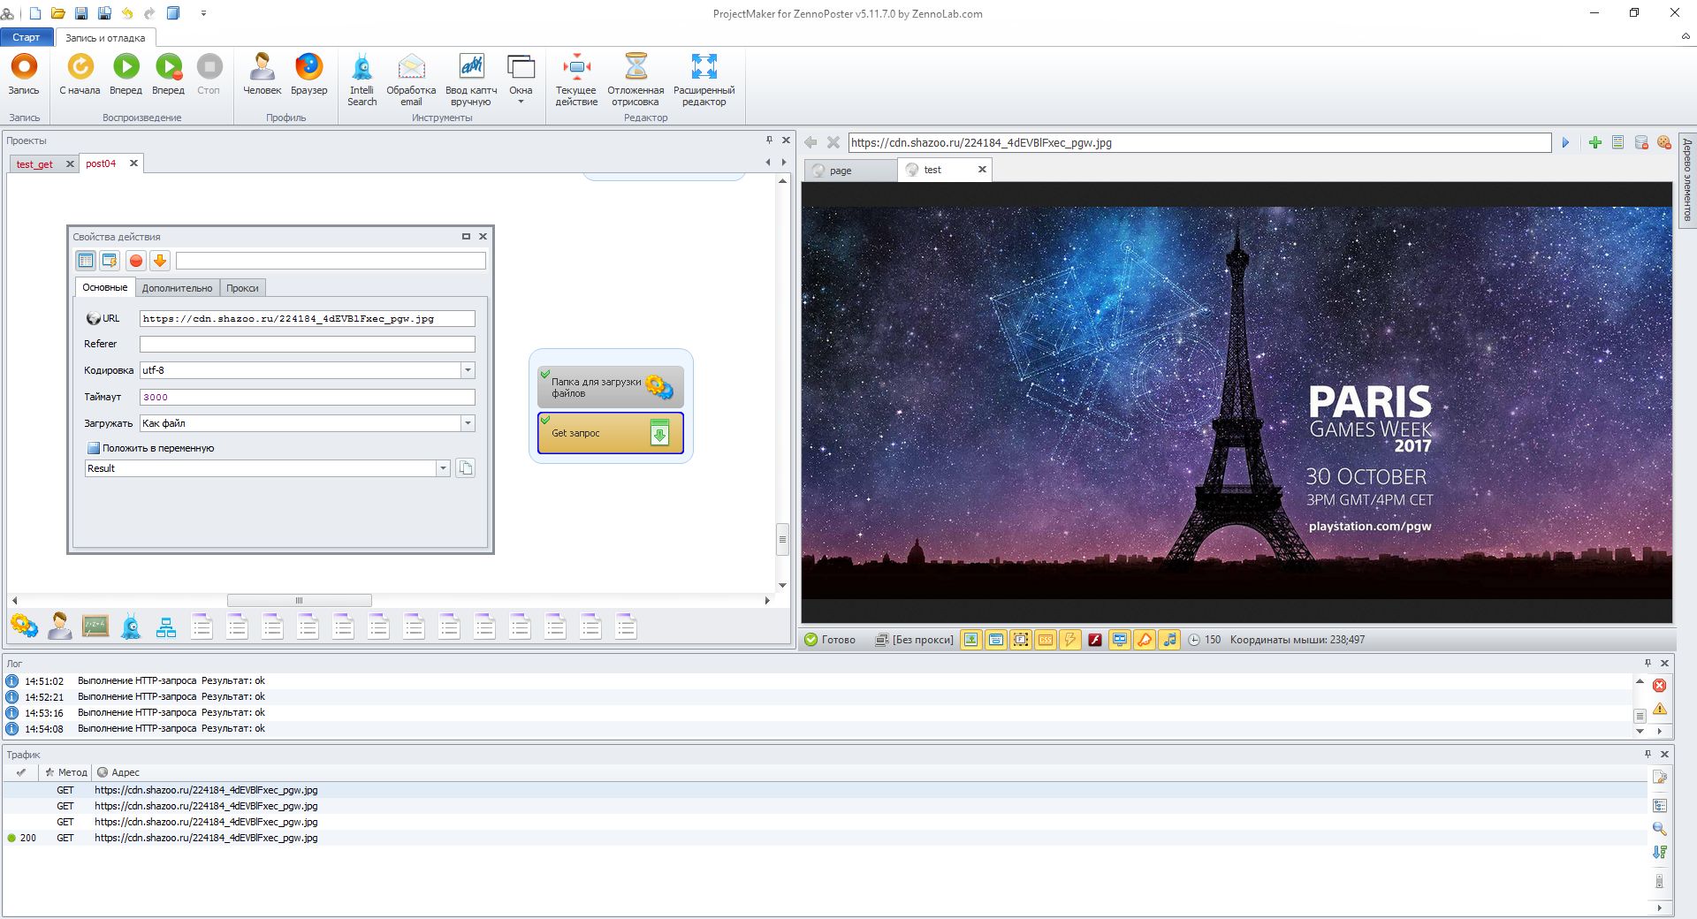
Task: Select the test_get project tab
Action: coord(35,164)
